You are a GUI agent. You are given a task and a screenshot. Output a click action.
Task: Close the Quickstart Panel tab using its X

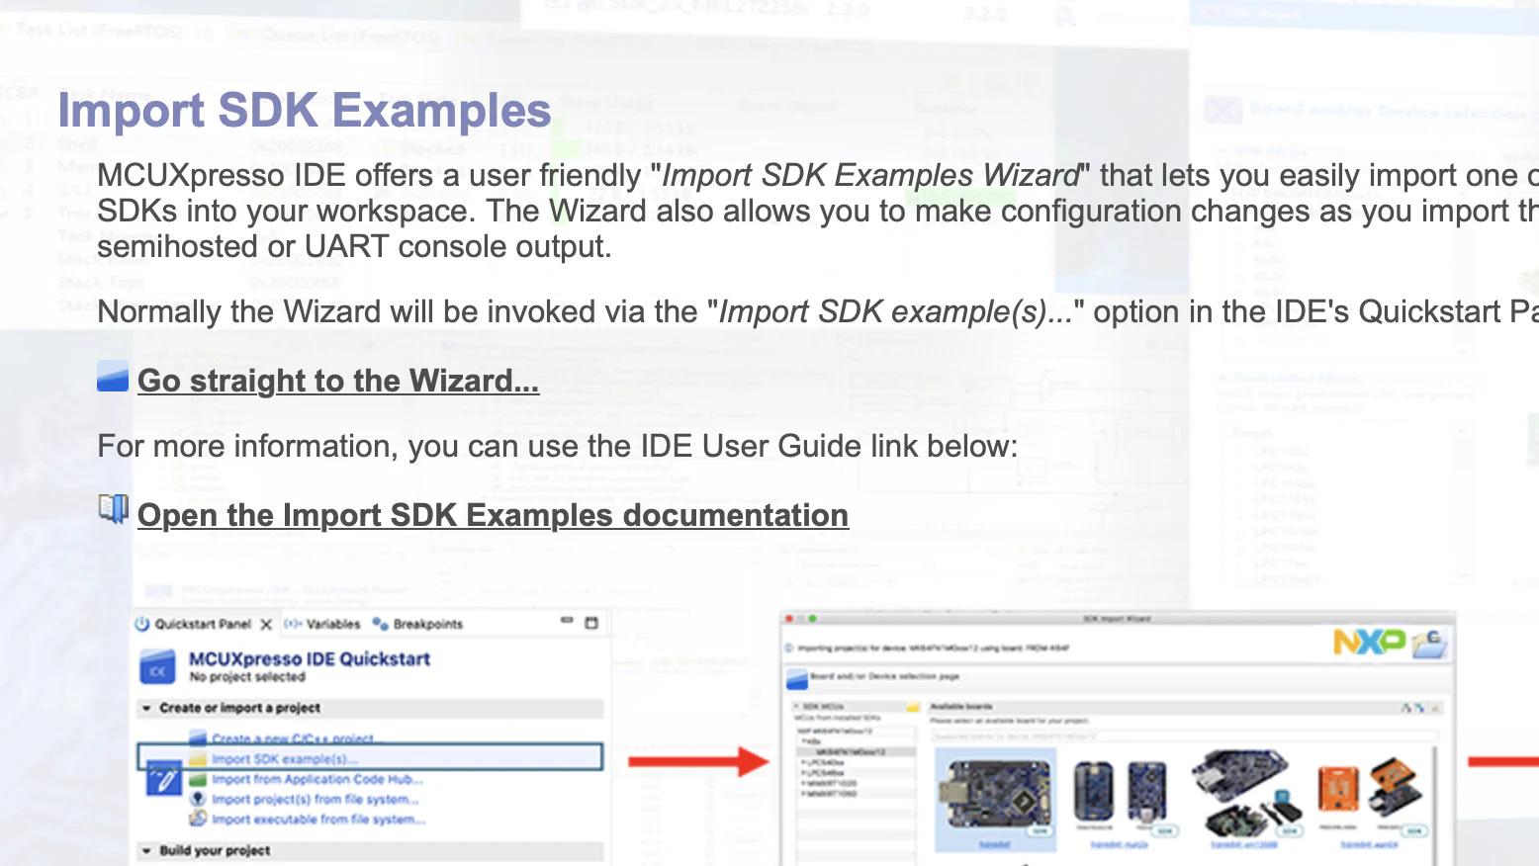(x=266, y=625)
